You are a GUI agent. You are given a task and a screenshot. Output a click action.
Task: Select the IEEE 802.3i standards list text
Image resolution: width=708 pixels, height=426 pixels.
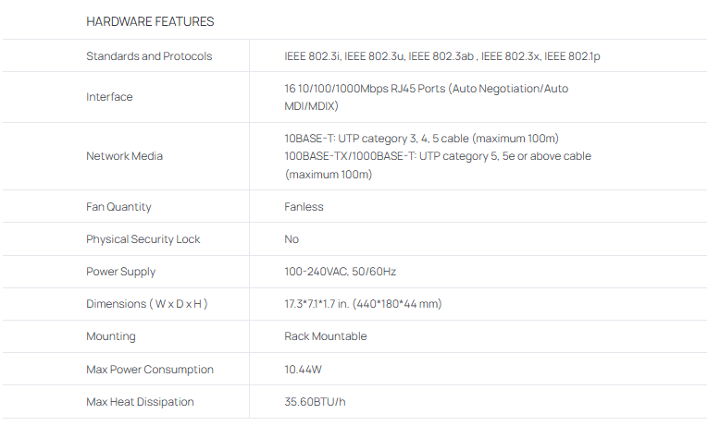point(441,56)
